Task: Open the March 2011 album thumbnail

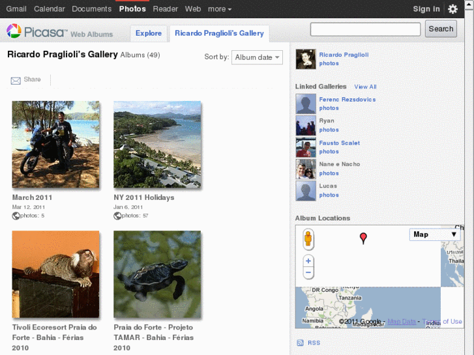Action: (x=56, y=145)
